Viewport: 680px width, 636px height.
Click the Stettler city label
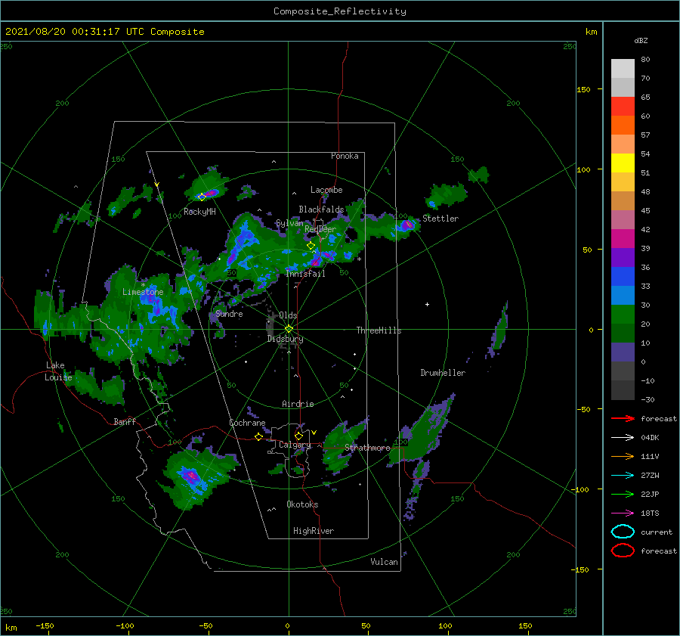coord(440,219)
